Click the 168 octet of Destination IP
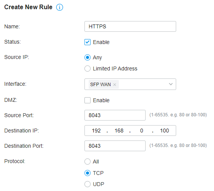214x191 pixels. click(119, 131)
